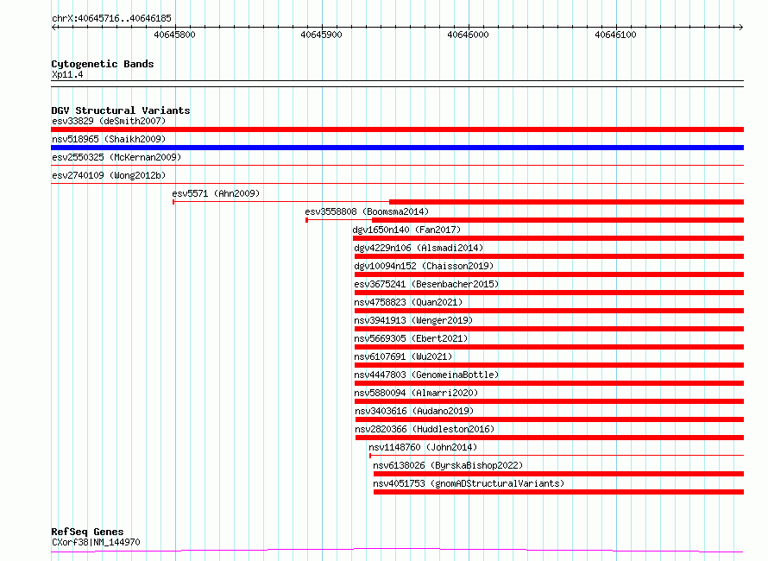Viewport: 768px width, 561px height.
Task: Click the dgv1650n140 (Fan2017) variant label
Action: pos(406,230)
